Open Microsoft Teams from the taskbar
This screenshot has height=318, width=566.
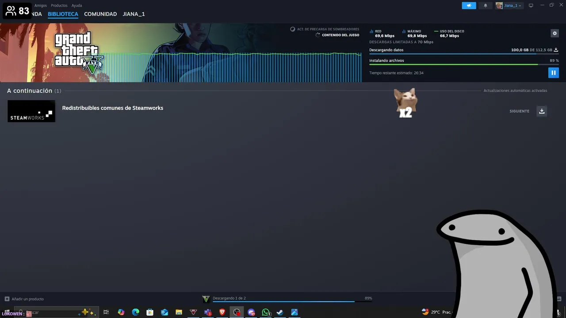(x=208, y=312)
